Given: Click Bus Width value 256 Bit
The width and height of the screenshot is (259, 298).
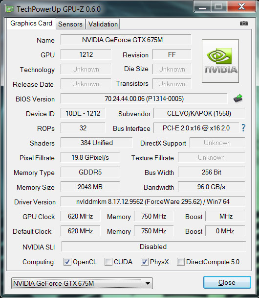Looking at the screenshot, I should pyautogui.click(x=212, y=172).
